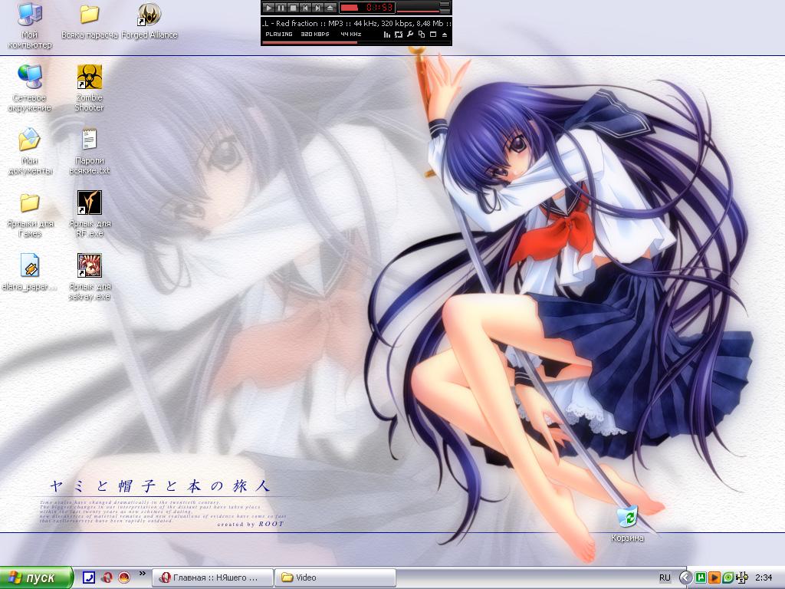785x589 pixels.
Task: Seek using the track progress bar
Action: click(x=356, y=43)
